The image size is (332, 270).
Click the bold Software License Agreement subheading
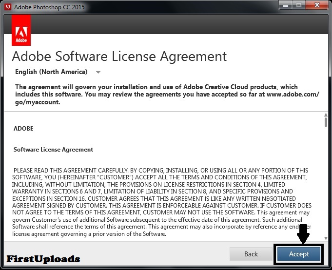pos(54,149)
